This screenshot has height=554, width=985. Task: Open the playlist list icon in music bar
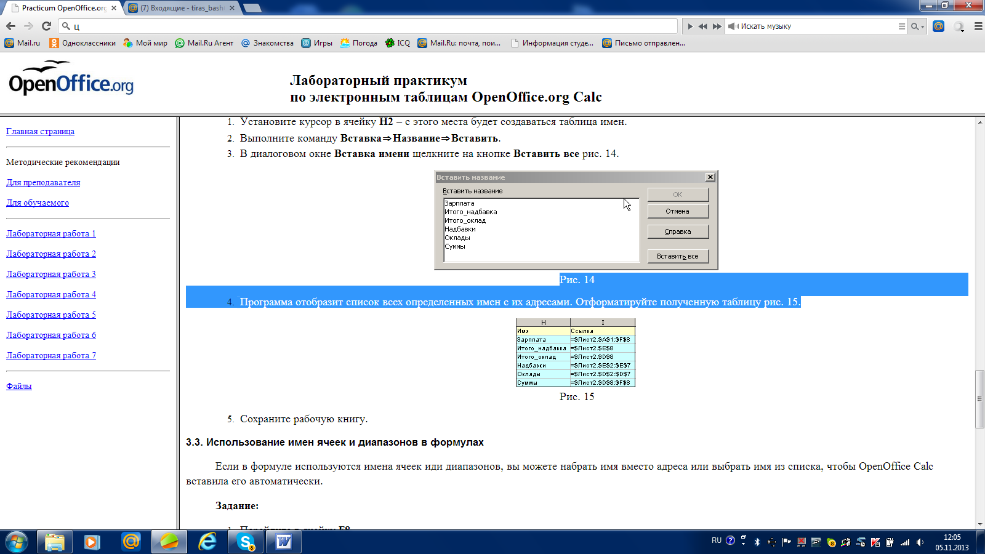902,26
